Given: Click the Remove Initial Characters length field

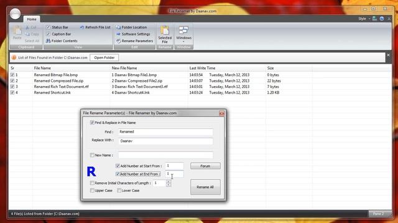Looking at the screenshot, I should tap(159, 183).
